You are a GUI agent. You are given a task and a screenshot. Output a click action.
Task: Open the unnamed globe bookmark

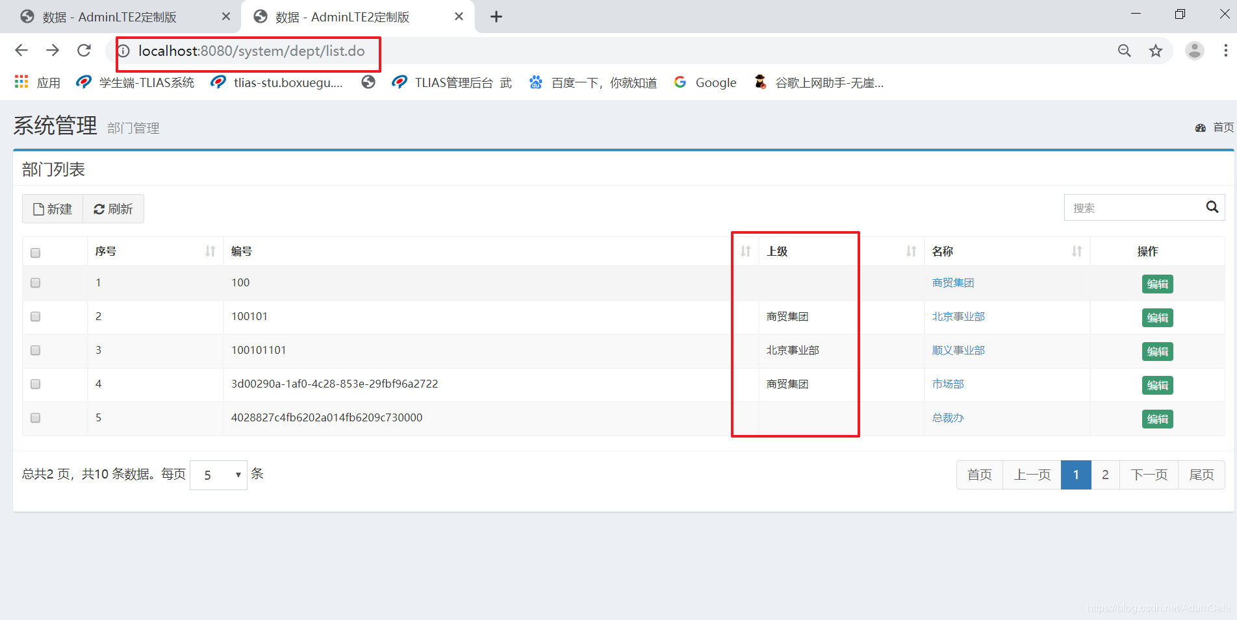pyautogui.click(x=368, y=82)
